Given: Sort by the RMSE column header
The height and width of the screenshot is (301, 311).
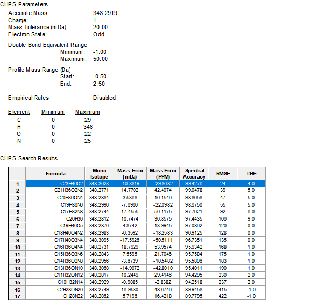Looking at the screenshot, I should 223,174.
